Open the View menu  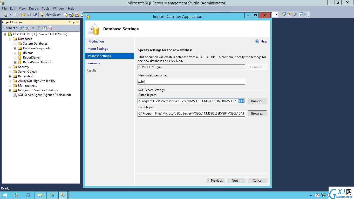coord(22,9)
